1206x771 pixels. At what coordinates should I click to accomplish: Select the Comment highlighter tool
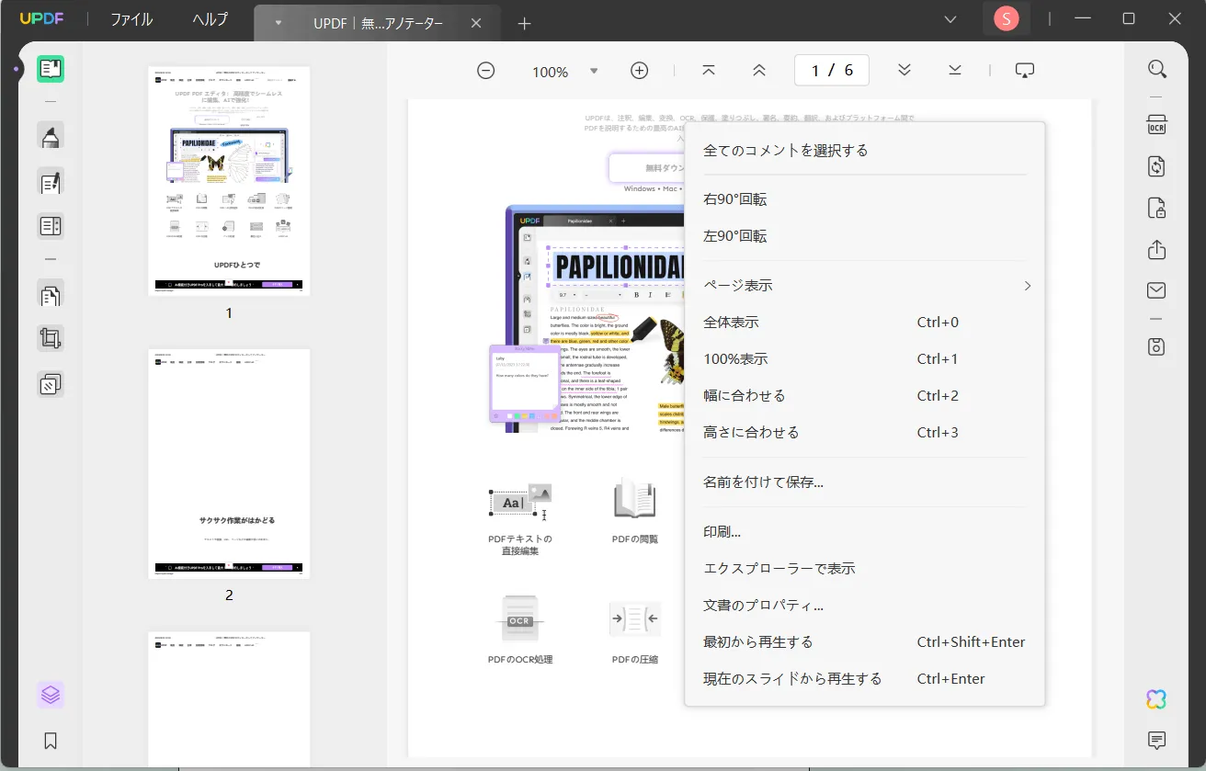tap(51, 137)
